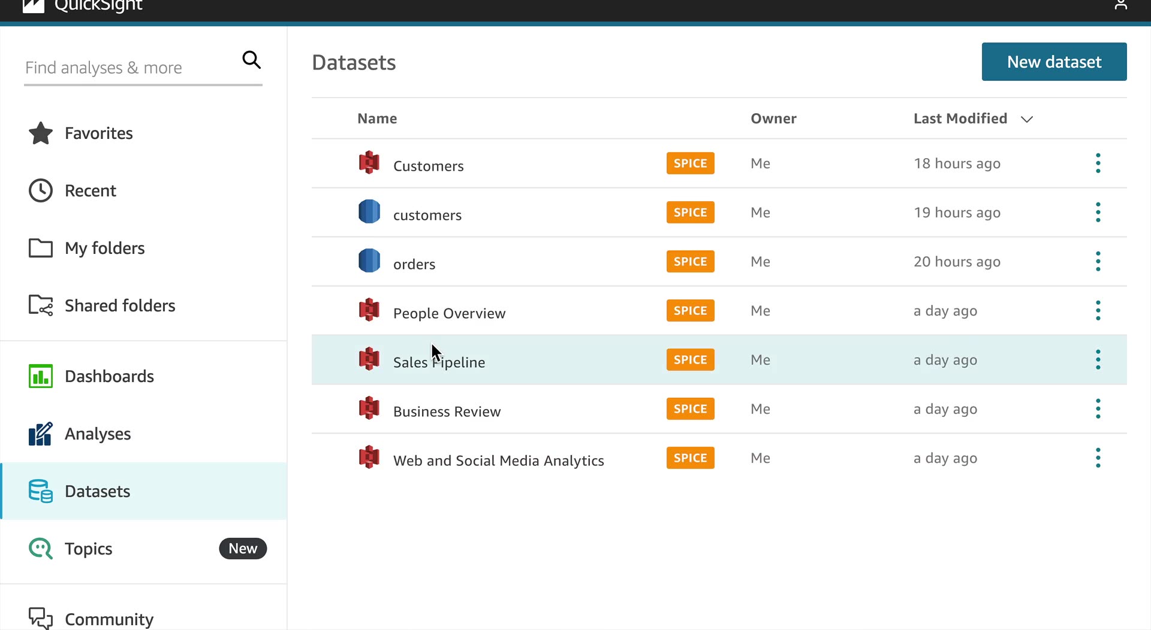Open the Community sidebar item
The width and height of the screenshot is (1151, 630).
pos(109,619)
